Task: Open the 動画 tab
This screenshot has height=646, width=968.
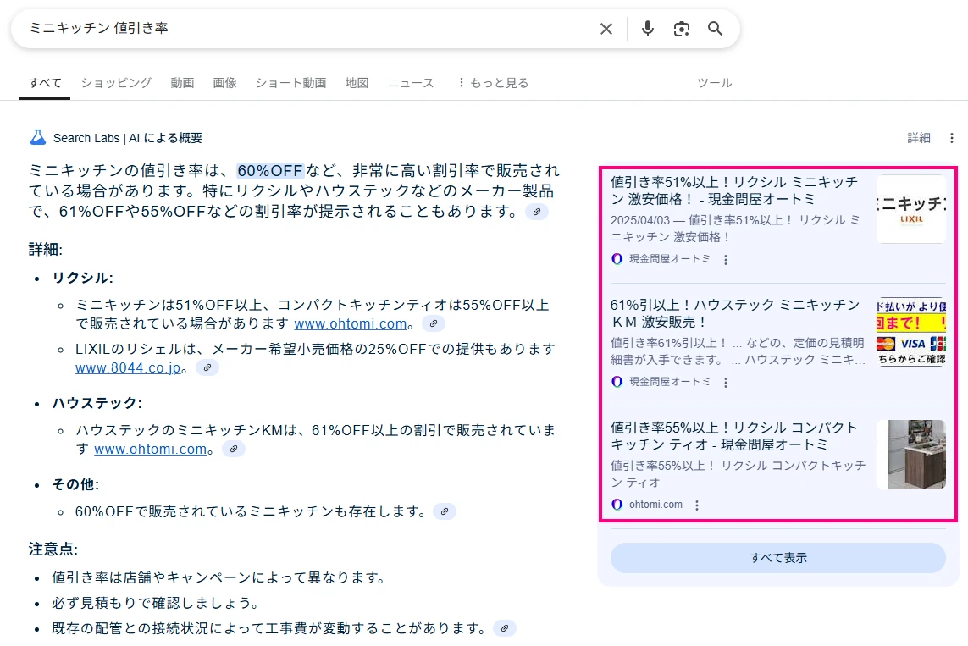Action: coord(182,83)
